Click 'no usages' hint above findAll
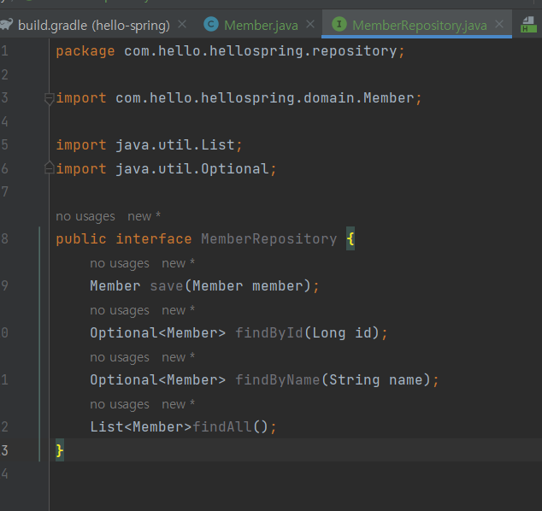Image resolution: width=542 pixels, height=511 pixels. coord(119,404)
